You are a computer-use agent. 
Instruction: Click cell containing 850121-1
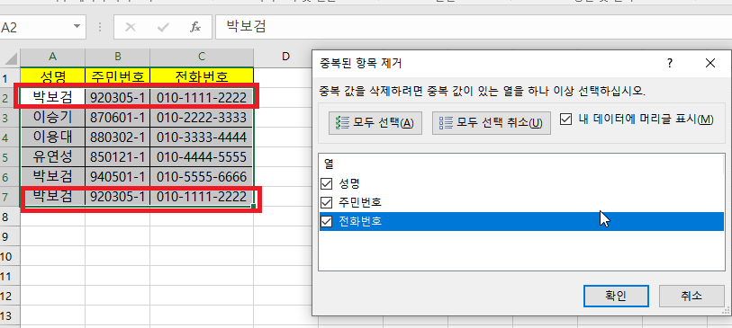click(118, 156)
